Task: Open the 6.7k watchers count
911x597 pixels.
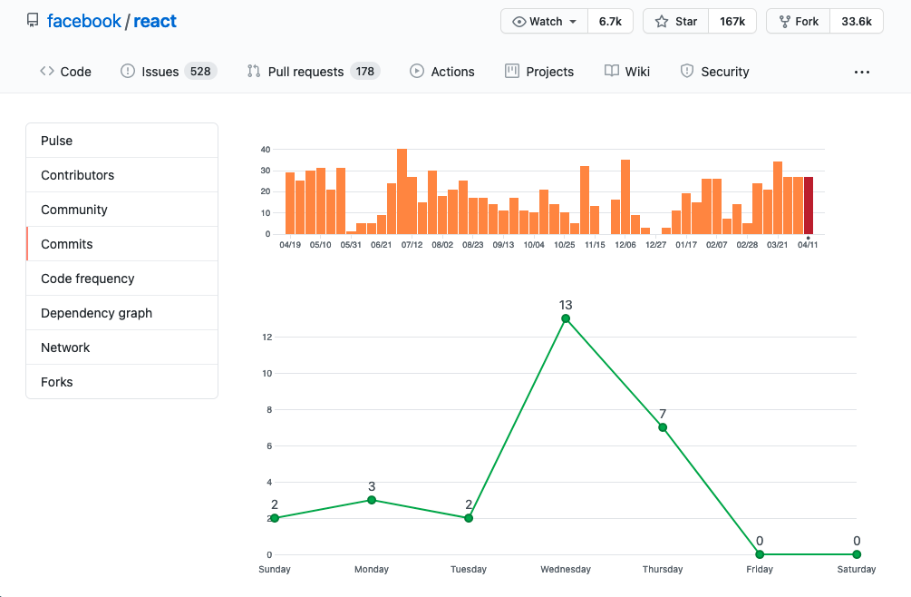Action: tap(610, 22)
